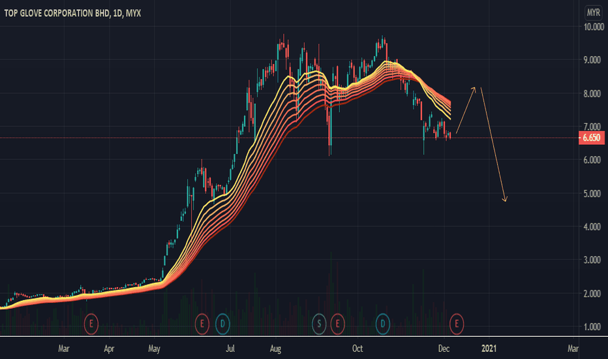Screen dimensions: 608x359
Task: Click the 9.000 price axis label
Action: click(592, 60)
